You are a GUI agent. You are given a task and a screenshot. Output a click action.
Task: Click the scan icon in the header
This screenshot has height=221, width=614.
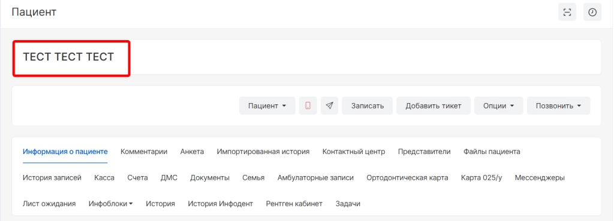[x=567, y=12]
